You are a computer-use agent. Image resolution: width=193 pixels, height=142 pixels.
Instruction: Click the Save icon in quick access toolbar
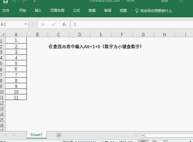5,1
